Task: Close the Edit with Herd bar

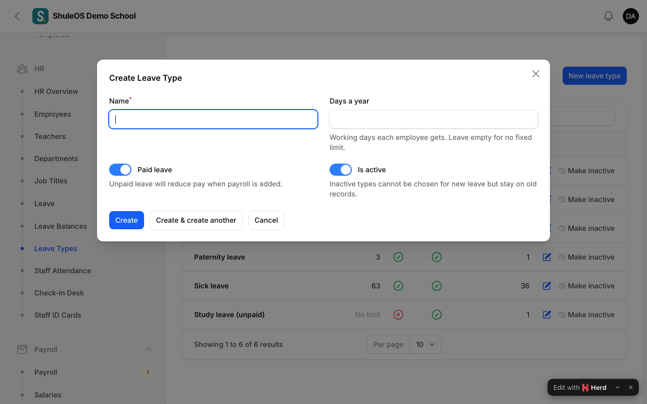Action: [x=631, y=387]
